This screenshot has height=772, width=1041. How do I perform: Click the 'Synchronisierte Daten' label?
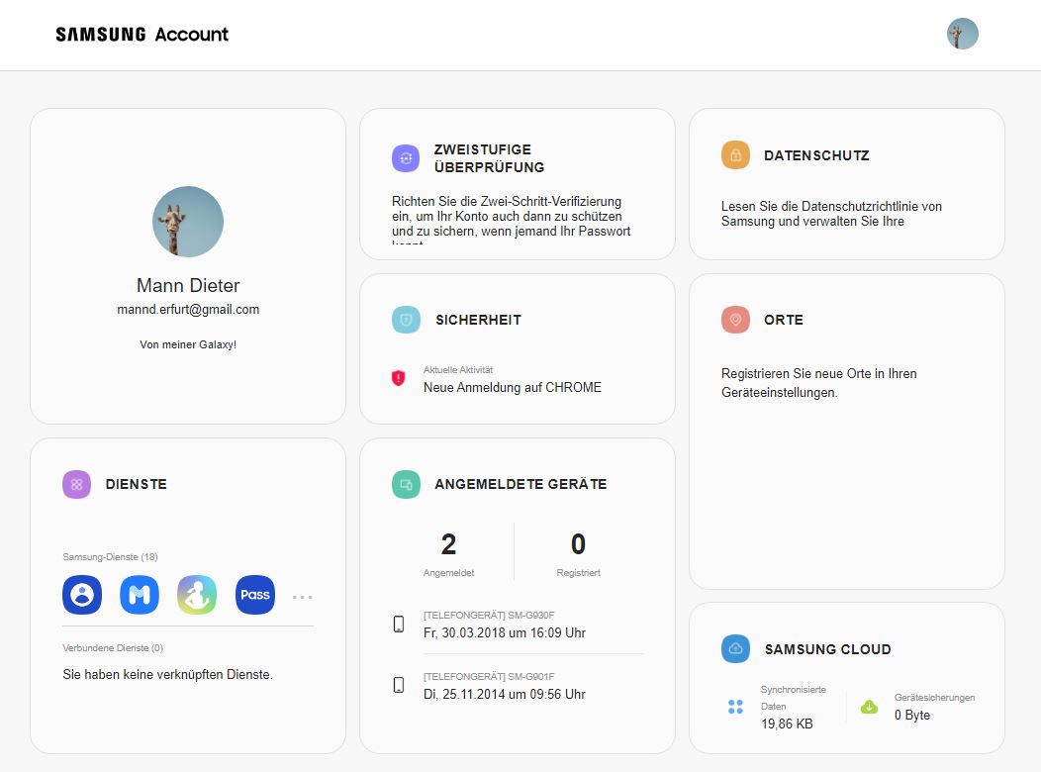coord(794,698)
